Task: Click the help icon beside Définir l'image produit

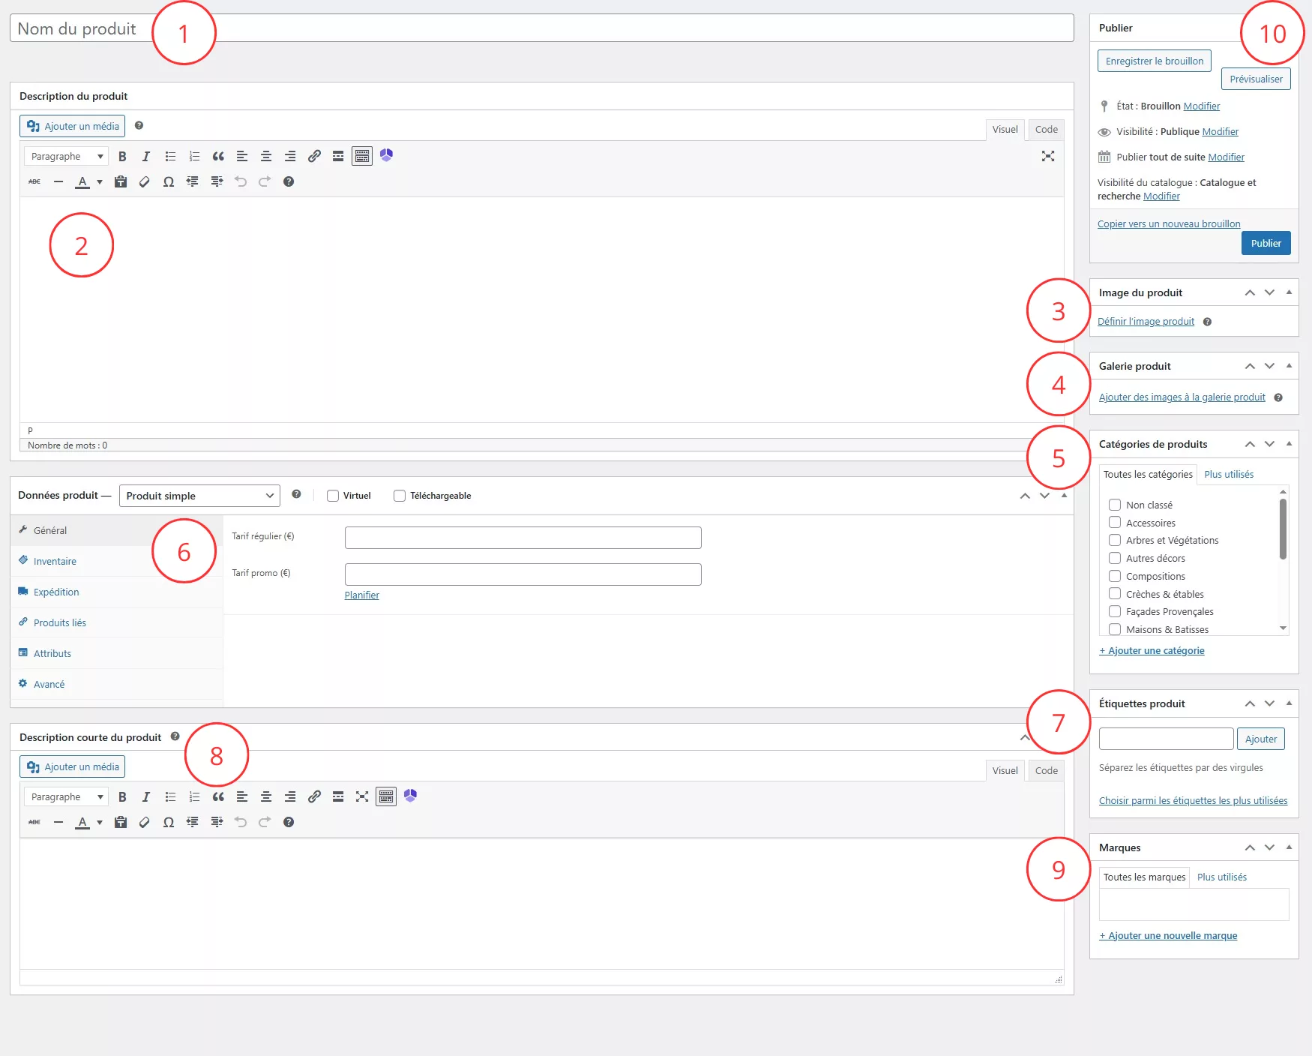Action: [1207, 322]
